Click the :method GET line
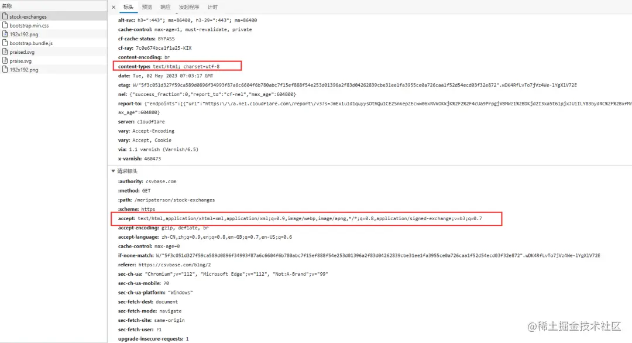 (x=134, y=191)
